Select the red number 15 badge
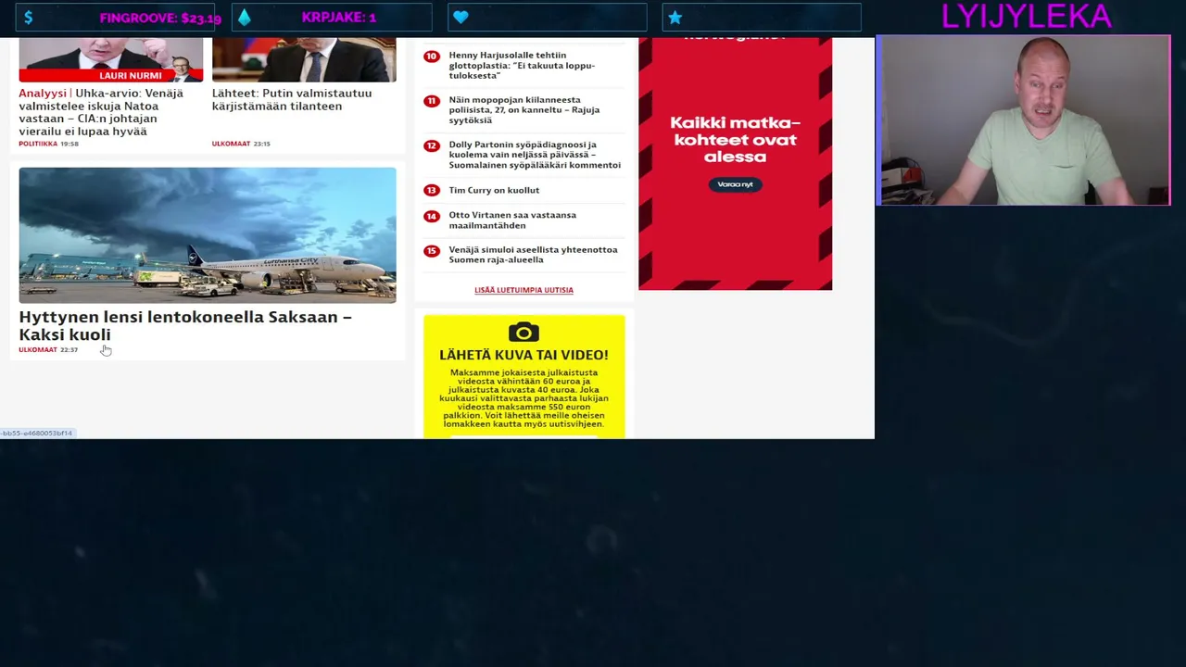The width and height of the screenshot is (1186, 667). [x=431, y=250]
